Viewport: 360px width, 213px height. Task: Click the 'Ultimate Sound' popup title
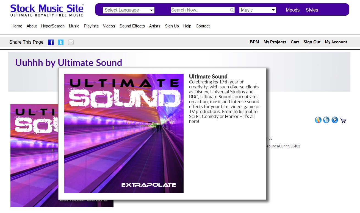point(208,77)
